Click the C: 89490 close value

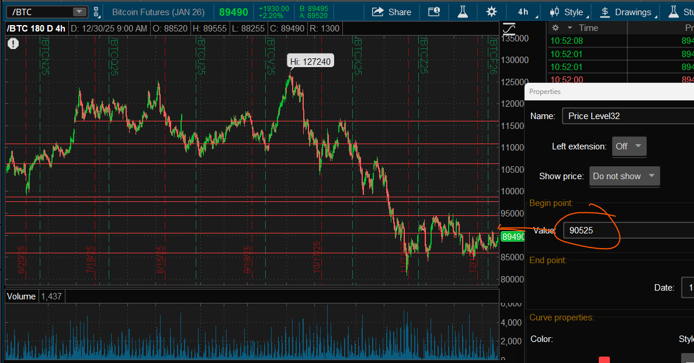pos(287,29)
